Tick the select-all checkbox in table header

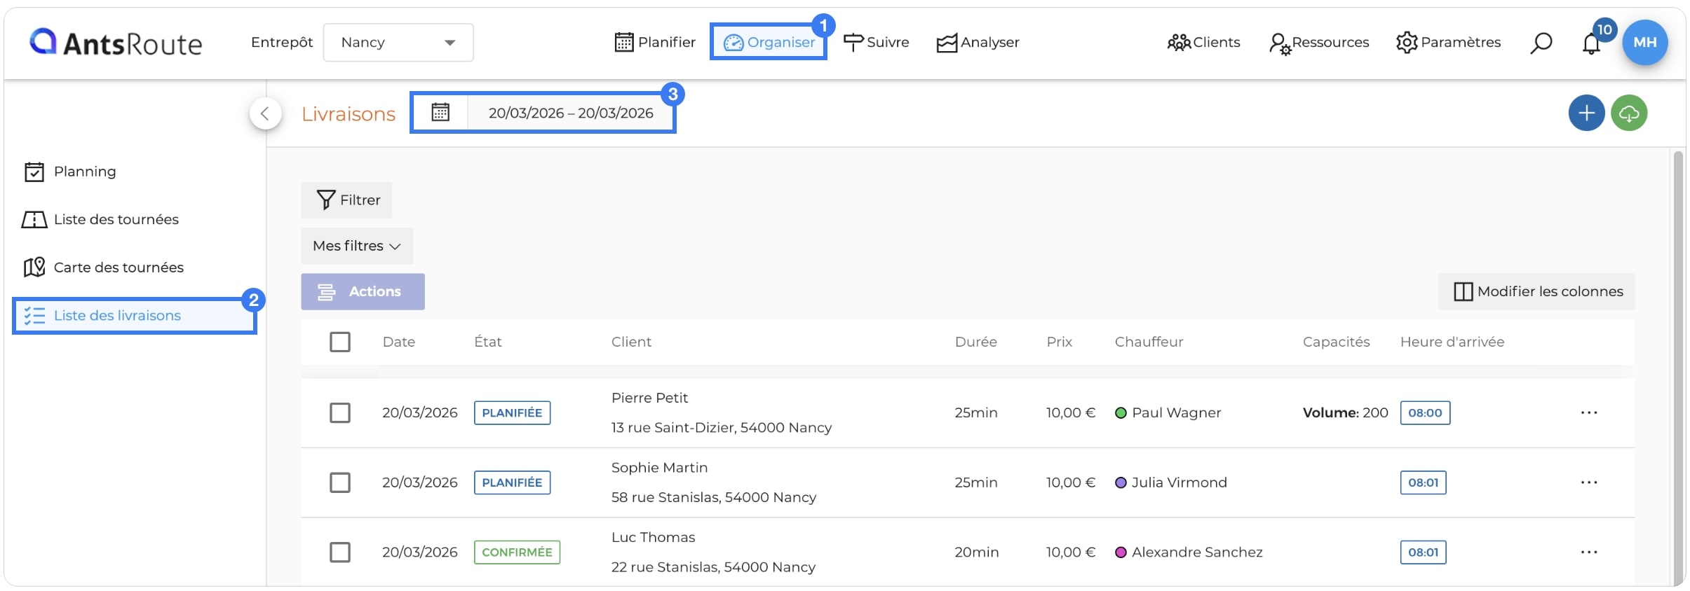[340, 342]
